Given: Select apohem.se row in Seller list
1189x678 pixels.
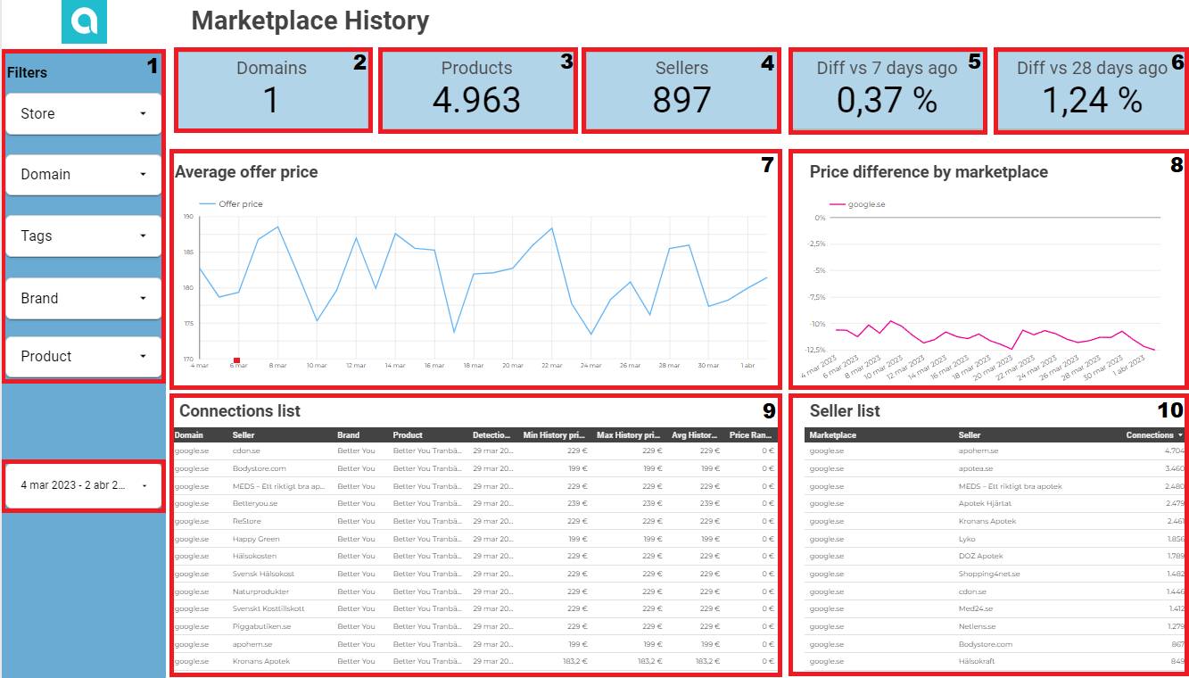Looking at the screenshot, I should [x=978, y=451].
